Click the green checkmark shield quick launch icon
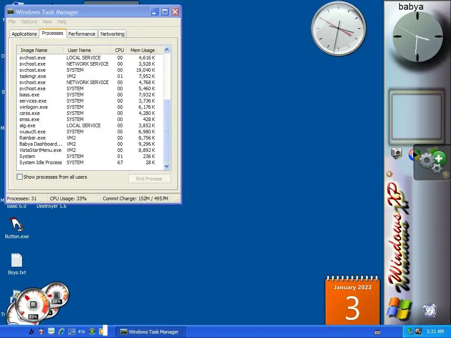 (92, 332)
